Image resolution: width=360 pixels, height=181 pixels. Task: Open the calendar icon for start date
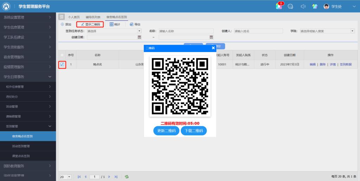pos(139,37)
